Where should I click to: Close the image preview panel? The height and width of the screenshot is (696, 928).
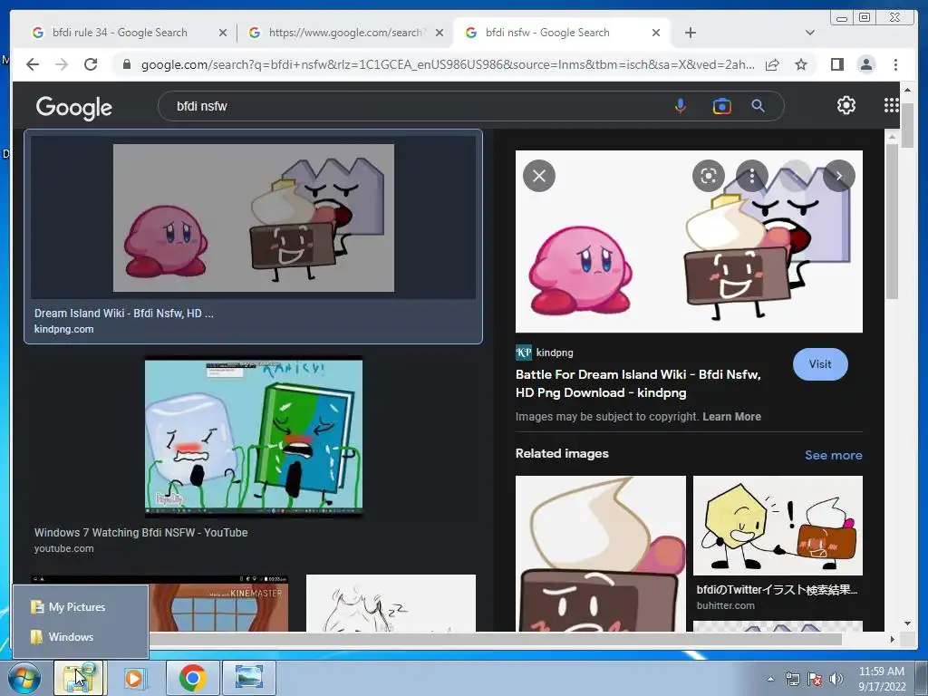pyautogui.click(x=539, y=176)
